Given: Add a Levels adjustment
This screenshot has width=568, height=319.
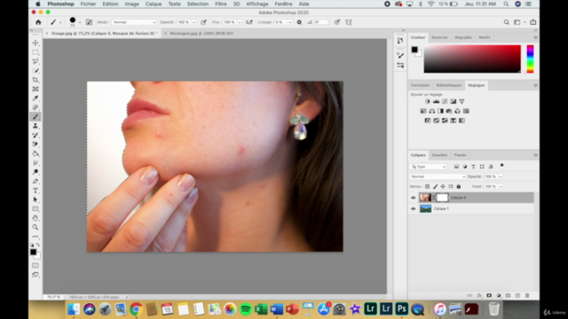Looking at the screenshot, I should click(x=436, y=102).
